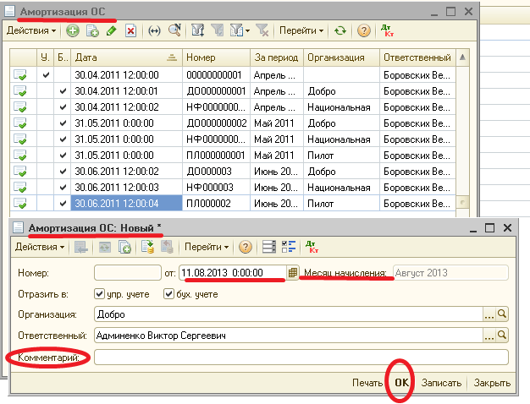This screenshot has height=404, width=530.
Task: Click highlighted date 30.06.2011 12:00:04
Action: coord(126,204)
